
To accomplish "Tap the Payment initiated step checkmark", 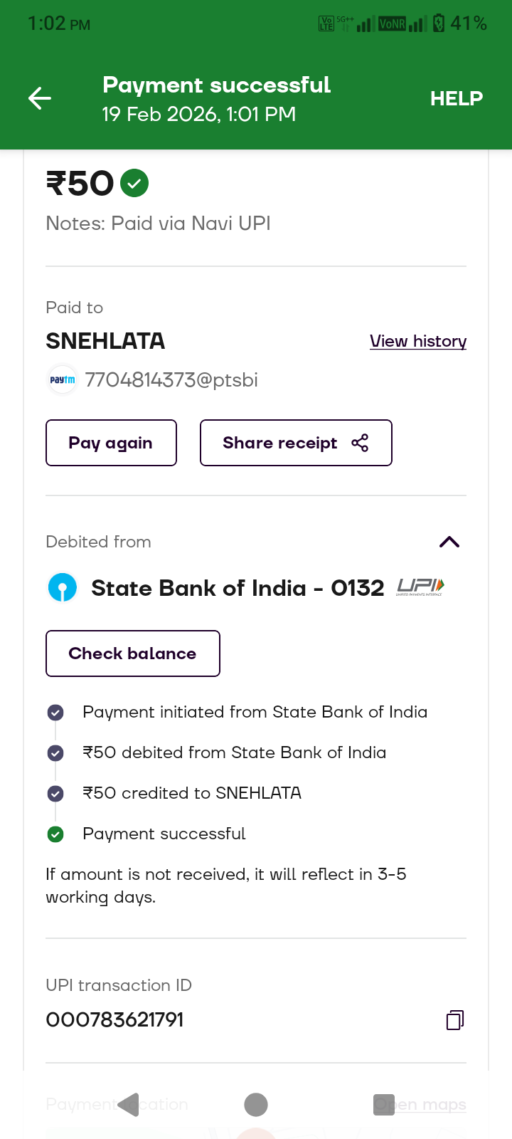I will (55, 713).
